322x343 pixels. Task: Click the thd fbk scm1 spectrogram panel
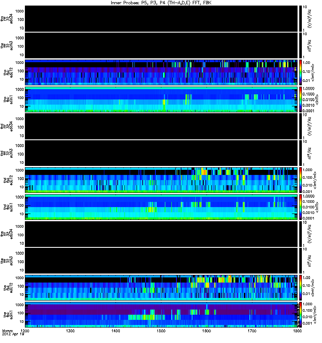[161, 207]
